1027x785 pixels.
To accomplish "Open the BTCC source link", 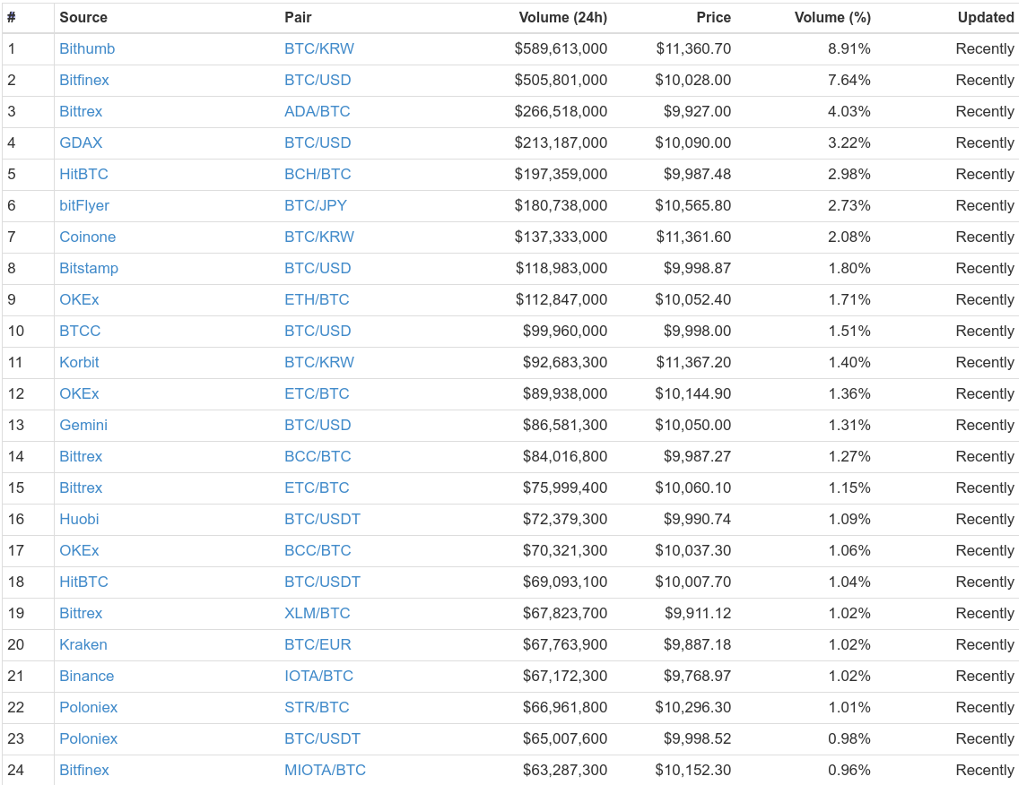I will pos(80,332).
